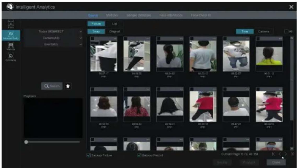The width and height of the screenshot is (297, 168).
Task: Click the star favorites icon beside Search
Action: click(x=68, y=86)
